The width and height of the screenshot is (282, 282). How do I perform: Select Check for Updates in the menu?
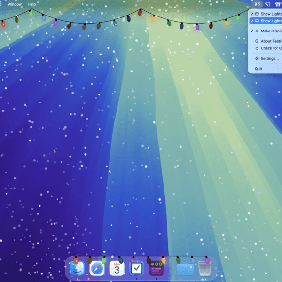coord(266,48)
